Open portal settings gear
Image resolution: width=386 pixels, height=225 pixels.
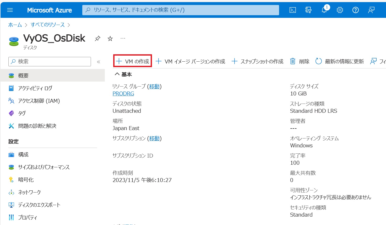point(340,10)
